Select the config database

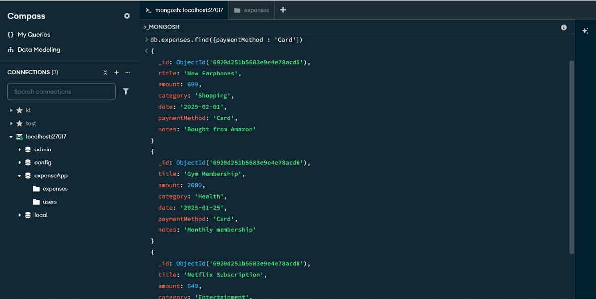click(x=42, y=162)
